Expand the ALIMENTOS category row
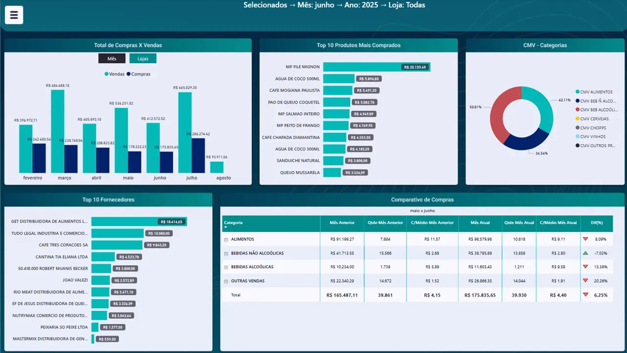Screen dimensions: 627x353 [226, 240]
